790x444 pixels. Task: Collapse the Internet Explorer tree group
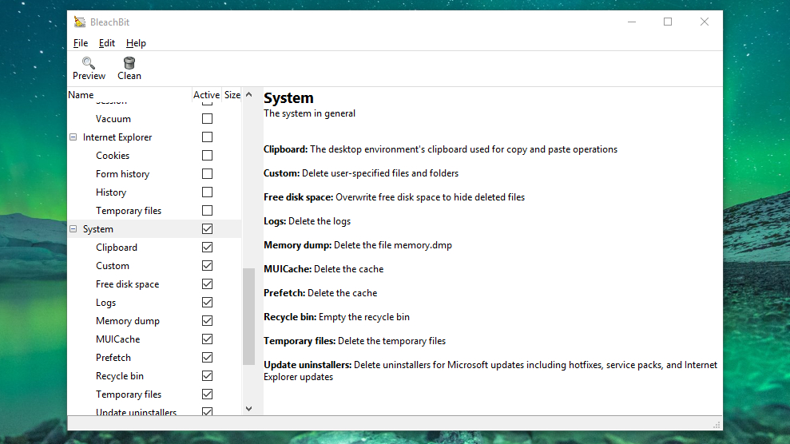[73, 137]
